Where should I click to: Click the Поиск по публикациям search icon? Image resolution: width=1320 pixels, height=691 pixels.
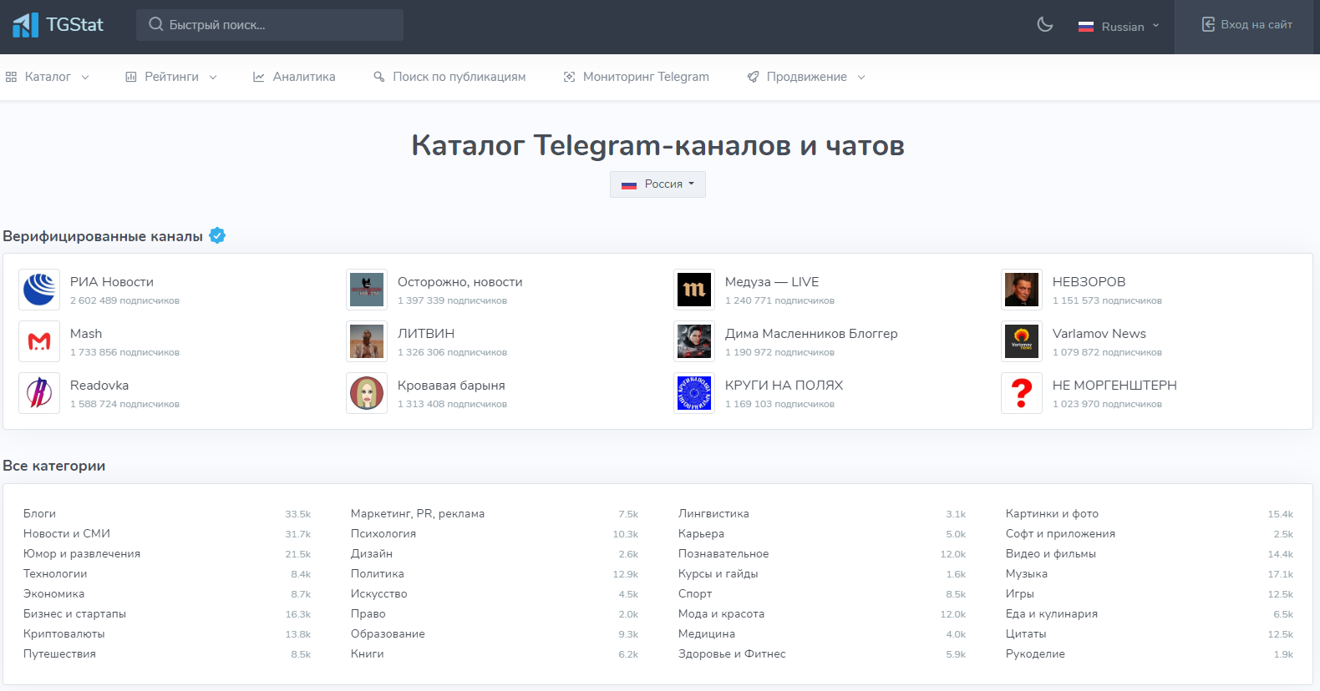[x=379, y=77]
